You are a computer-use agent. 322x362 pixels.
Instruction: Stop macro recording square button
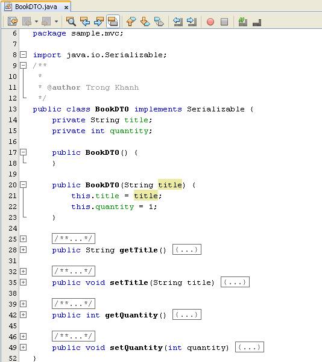[224, 22]
